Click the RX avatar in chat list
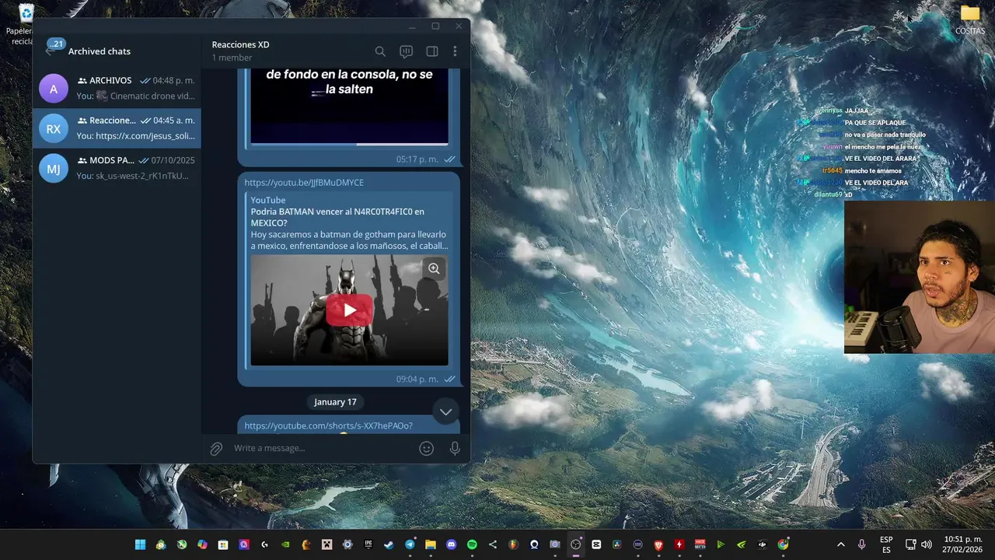 (54, 128)
